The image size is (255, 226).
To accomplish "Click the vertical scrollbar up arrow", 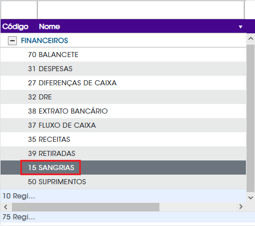I will pos(250,38).
